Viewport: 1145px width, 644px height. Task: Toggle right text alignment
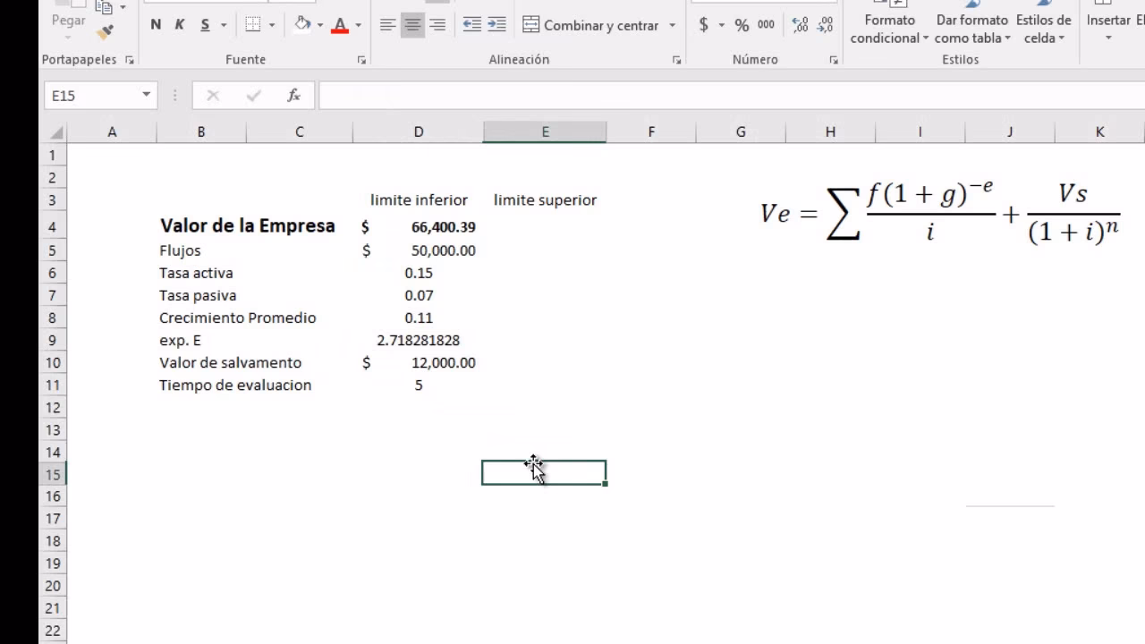[437, 25]
